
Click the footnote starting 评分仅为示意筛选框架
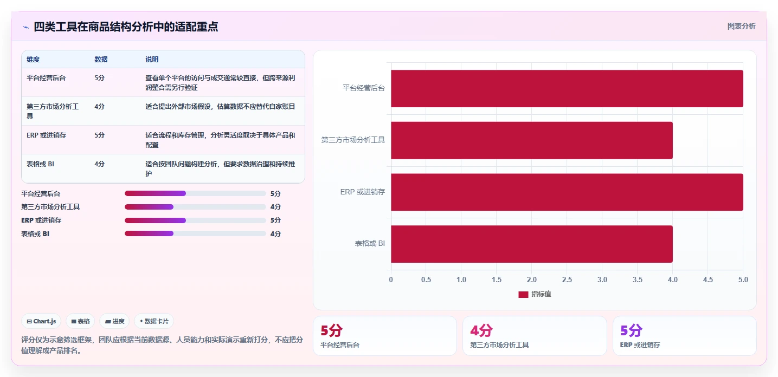(162, 345)
